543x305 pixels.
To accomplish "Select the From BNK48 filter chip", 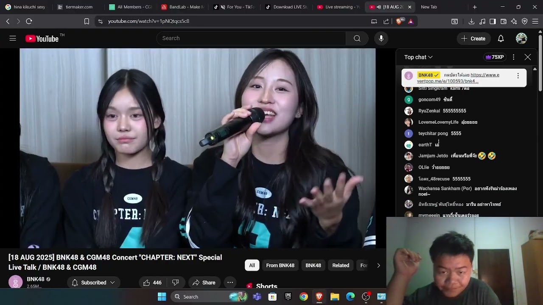I will 280,266.
